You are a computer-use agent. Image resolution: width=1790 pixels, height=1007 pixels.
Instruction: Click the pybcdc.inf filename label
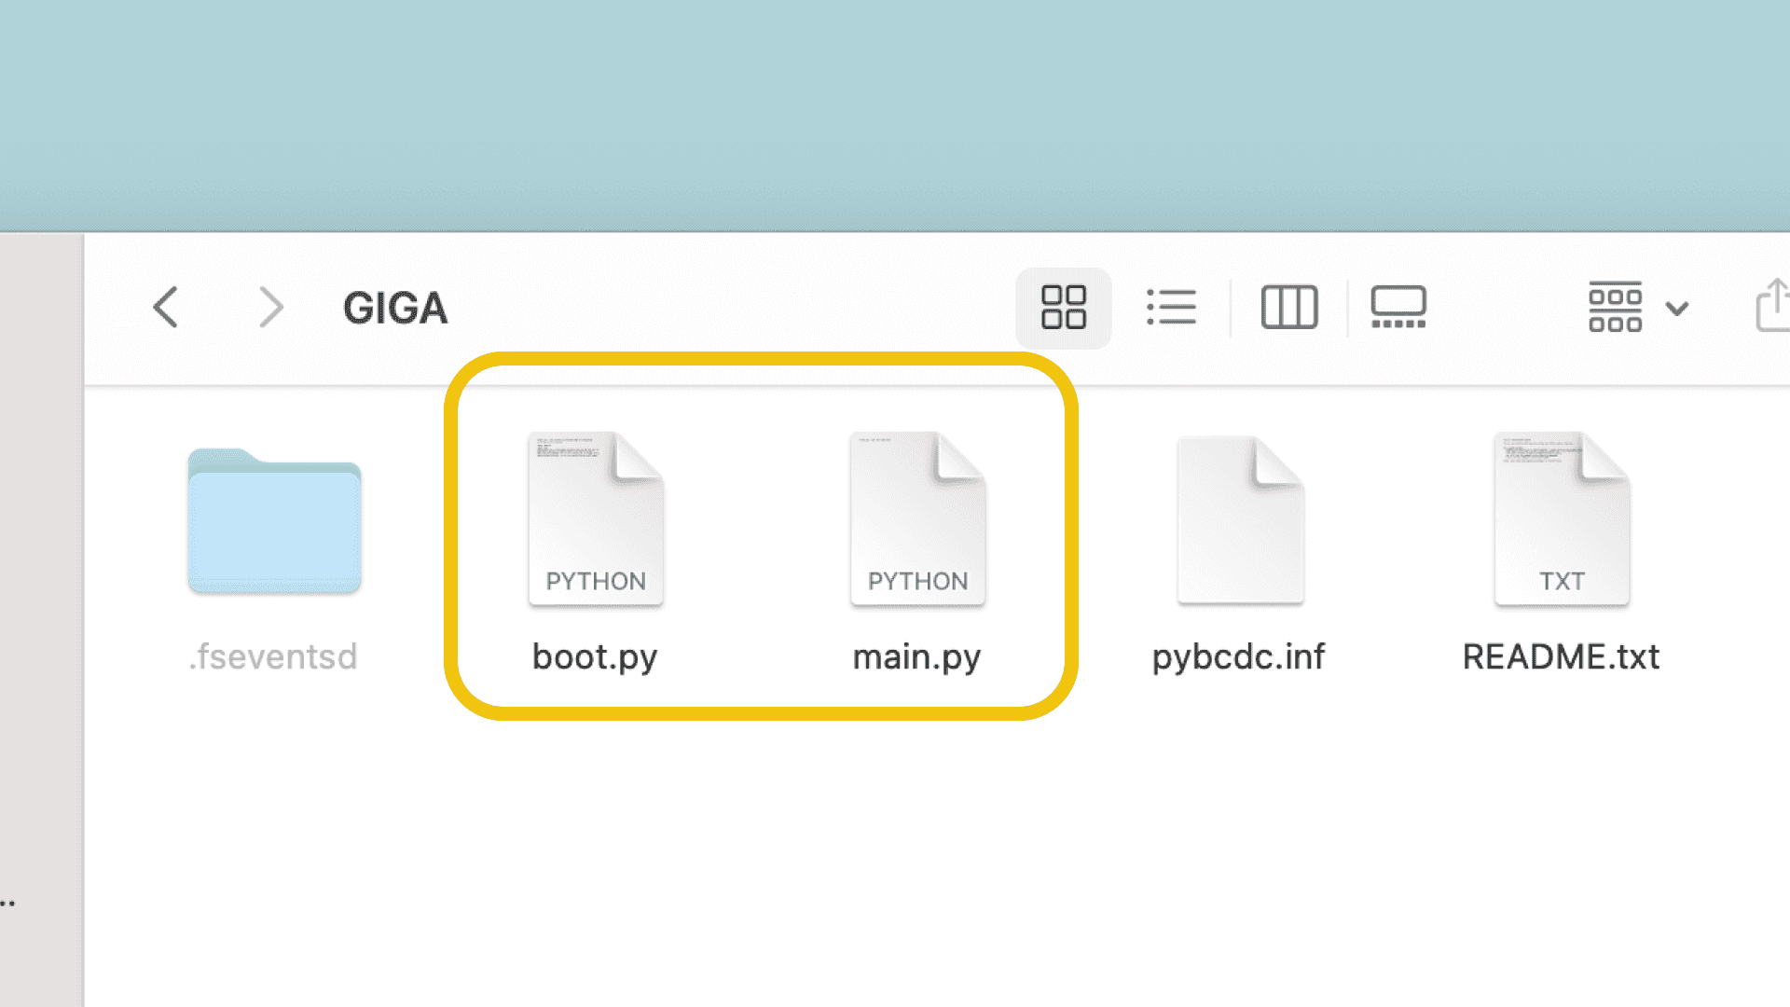1238,657
